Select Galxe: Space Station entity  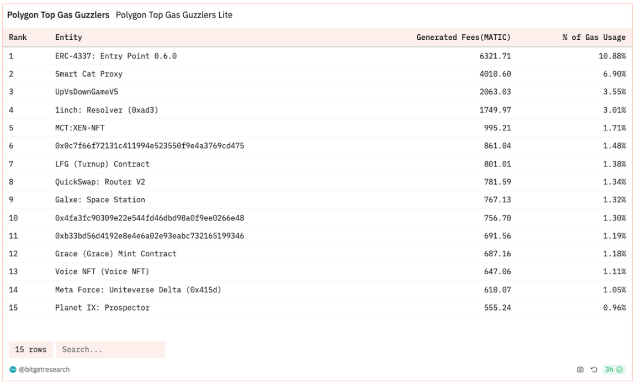(x=100, y=199)
